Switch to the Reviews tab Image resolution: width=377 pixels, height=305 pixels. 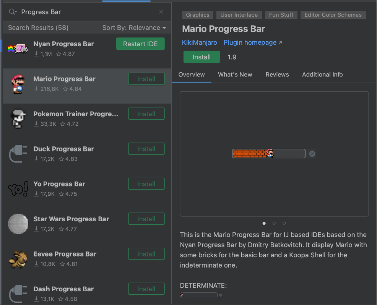(277, 75)
